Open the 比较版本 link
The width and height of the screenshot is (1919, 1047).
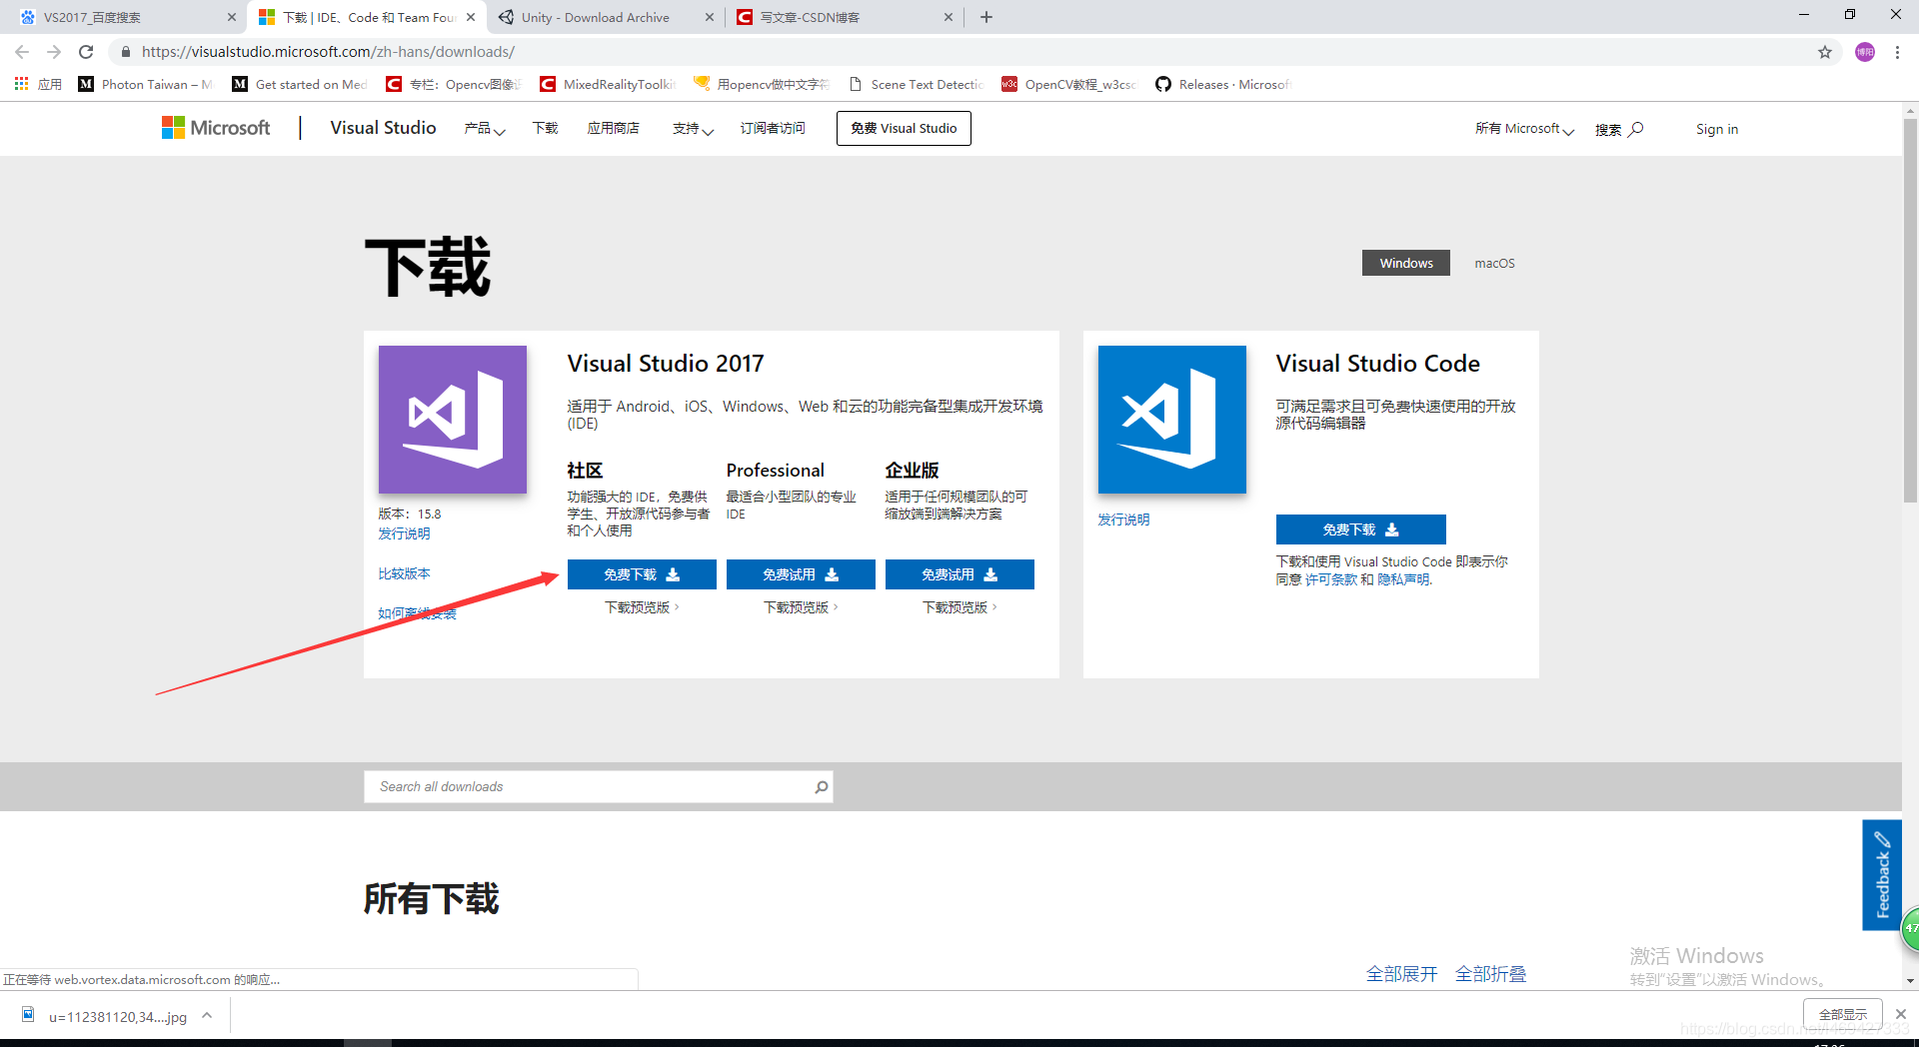point(404,573)
